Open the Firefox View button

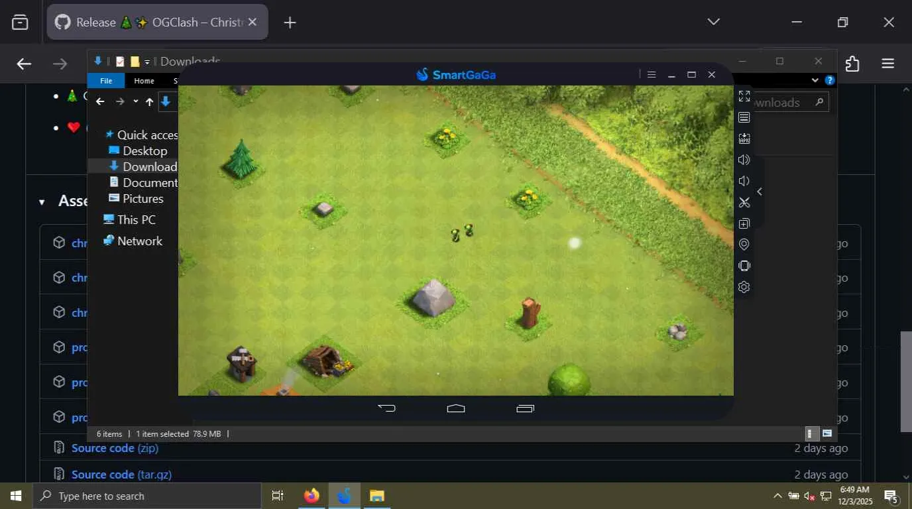20,23
